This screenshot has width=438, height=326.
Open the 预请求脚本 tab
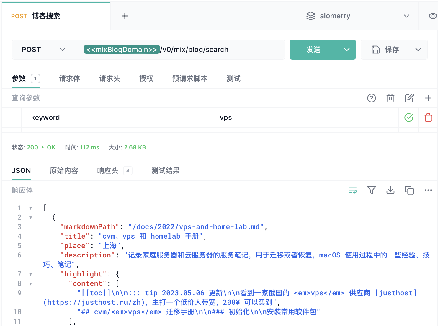pos(190,79)
